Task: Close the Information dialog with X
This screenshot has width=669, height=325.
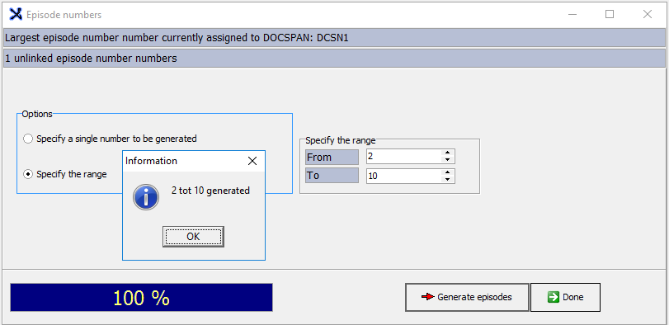Action: pyautogui.click(x=252, y=161)
